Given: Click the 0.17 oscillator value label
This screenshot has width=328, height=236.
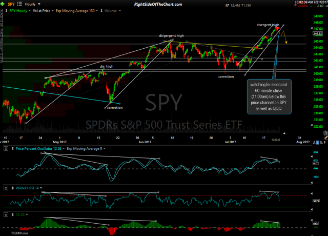Looking at the screenshot, I should point(316,163).
